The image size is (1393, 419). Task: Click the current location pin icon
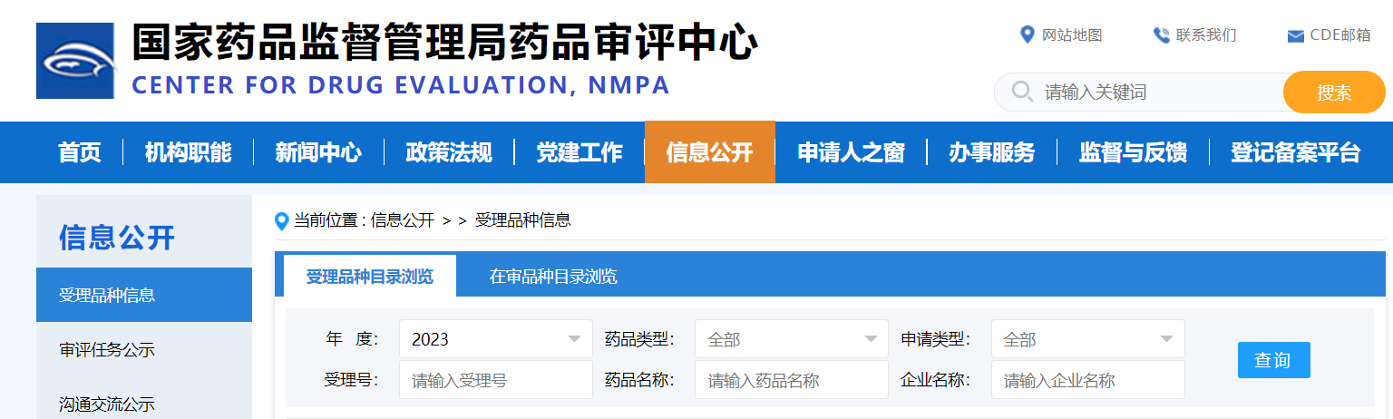[282, 221]
